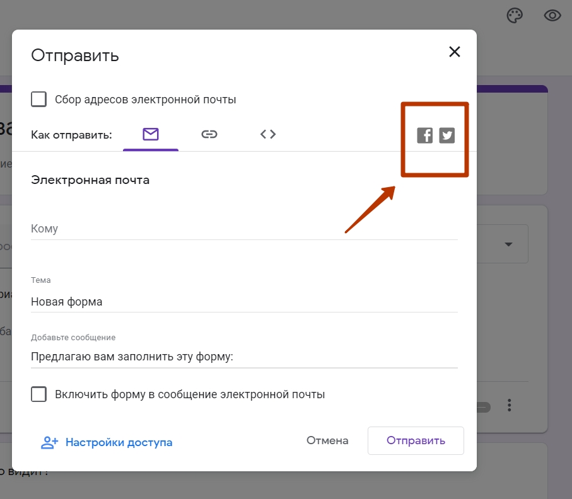
Task: Share the form via Facebook icon
Action: [424, 135]
